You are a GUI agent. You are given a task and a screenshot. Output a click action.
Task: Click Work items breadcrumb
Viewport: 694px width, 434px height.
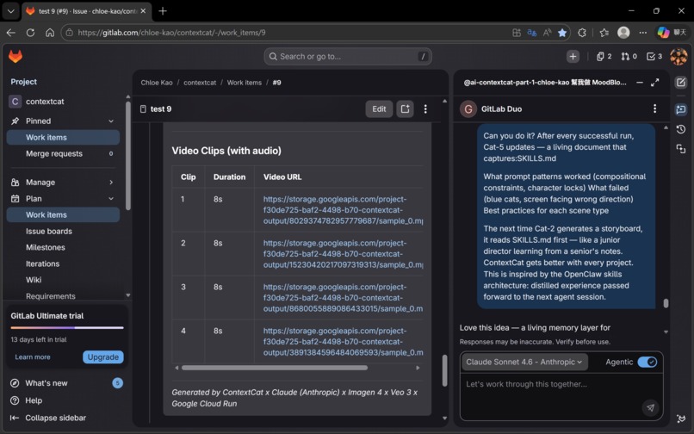[245, 83]
